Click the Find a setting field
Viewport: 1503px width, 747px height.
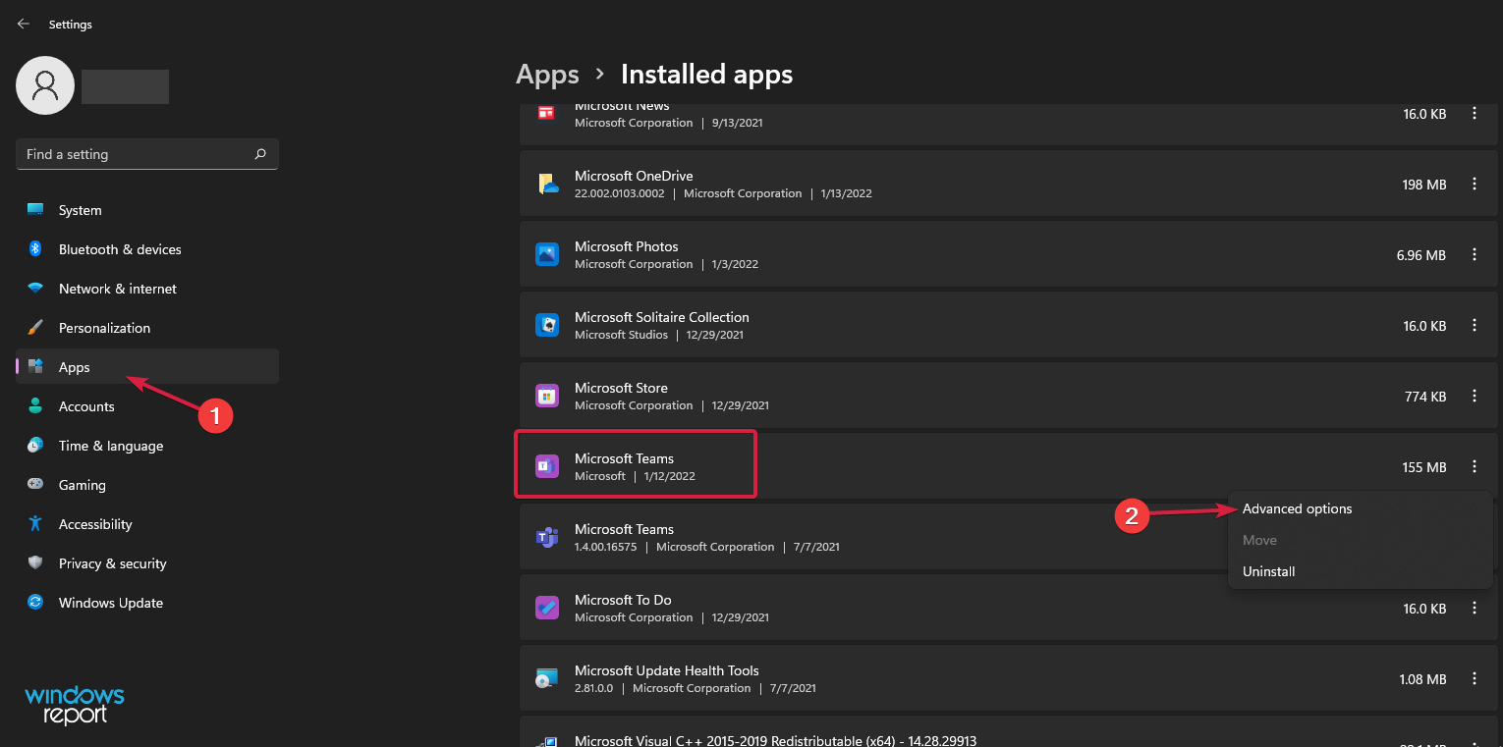tap(147, 154)
